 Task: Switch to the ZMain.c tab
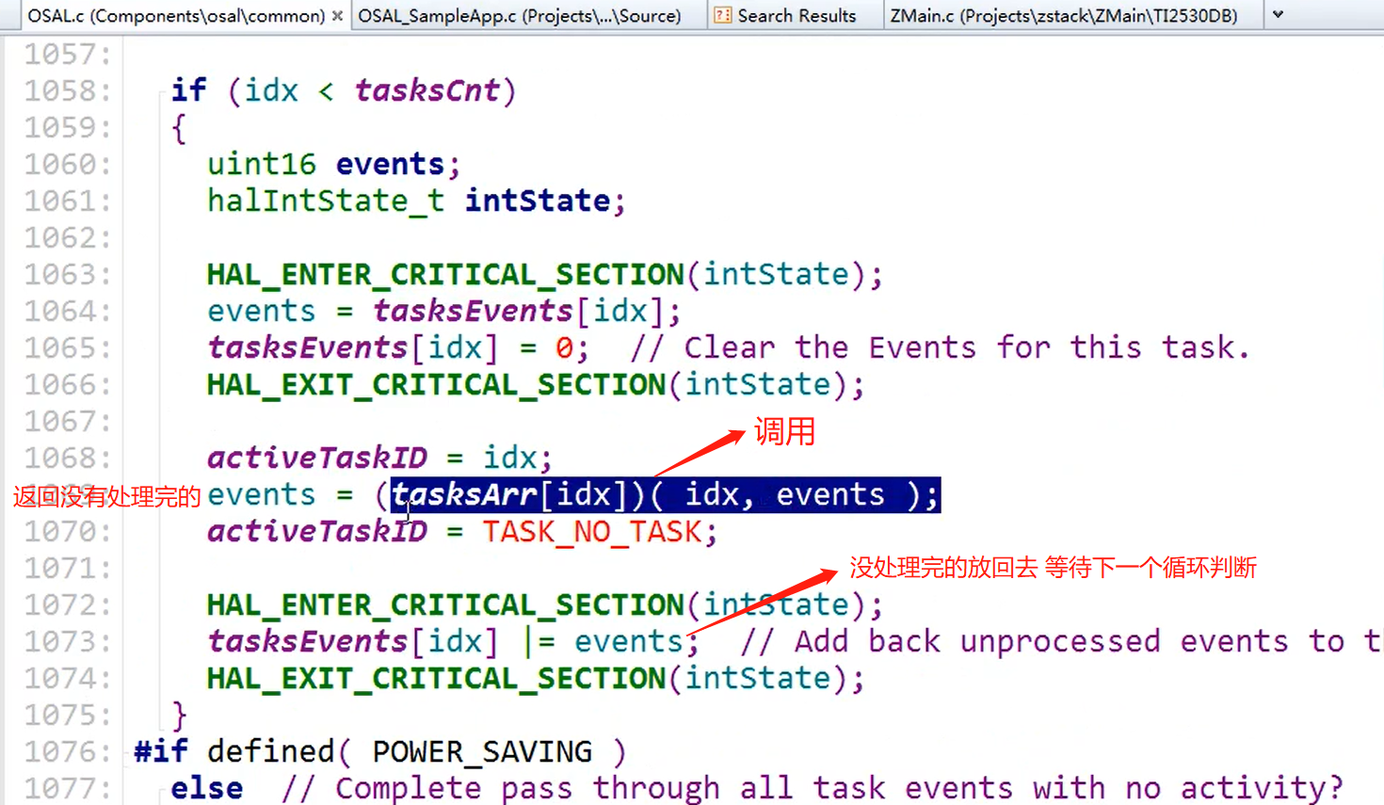pyautogui.click(x=1064, y=16)
